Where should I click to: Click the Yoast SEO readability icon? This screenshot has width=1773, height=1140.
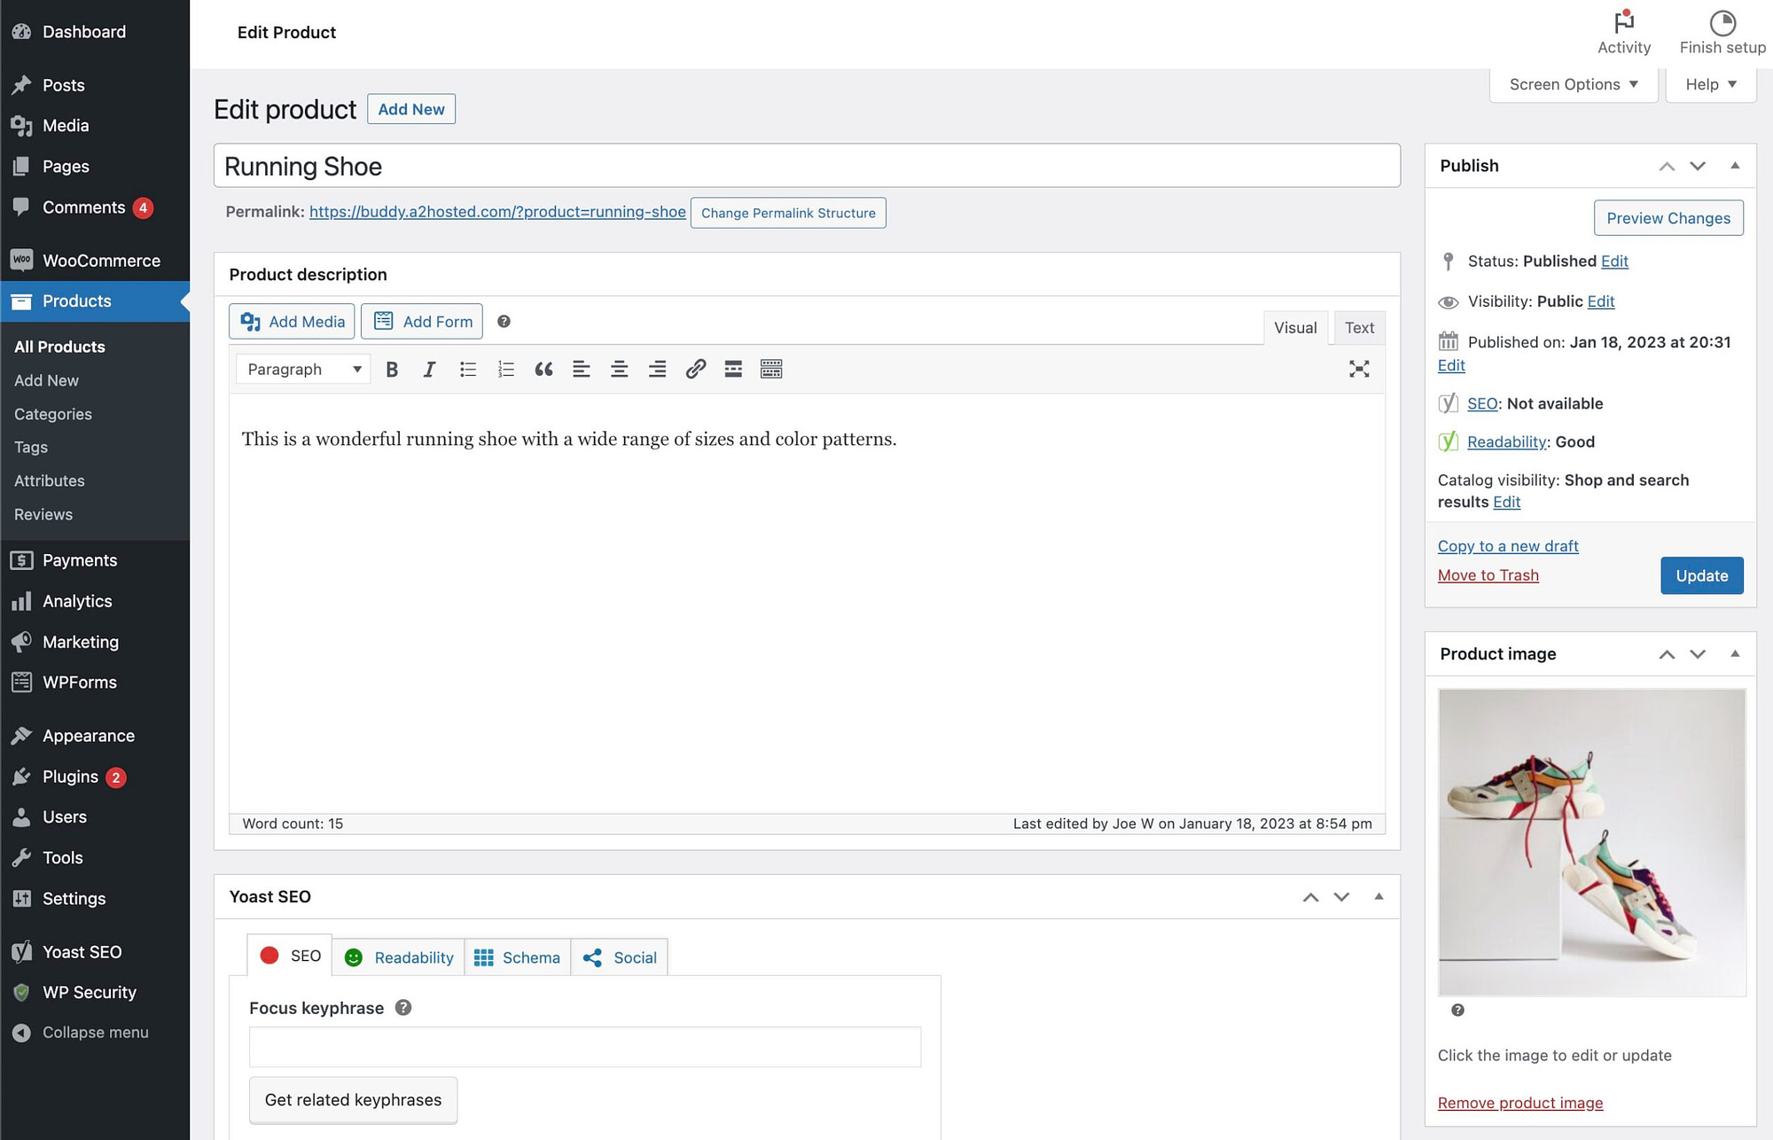click(354, 957)
